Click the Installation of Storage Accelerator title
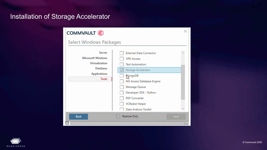The width and height of the screenshot is (267, 150). pyautogui.click(x=60, y=17)
